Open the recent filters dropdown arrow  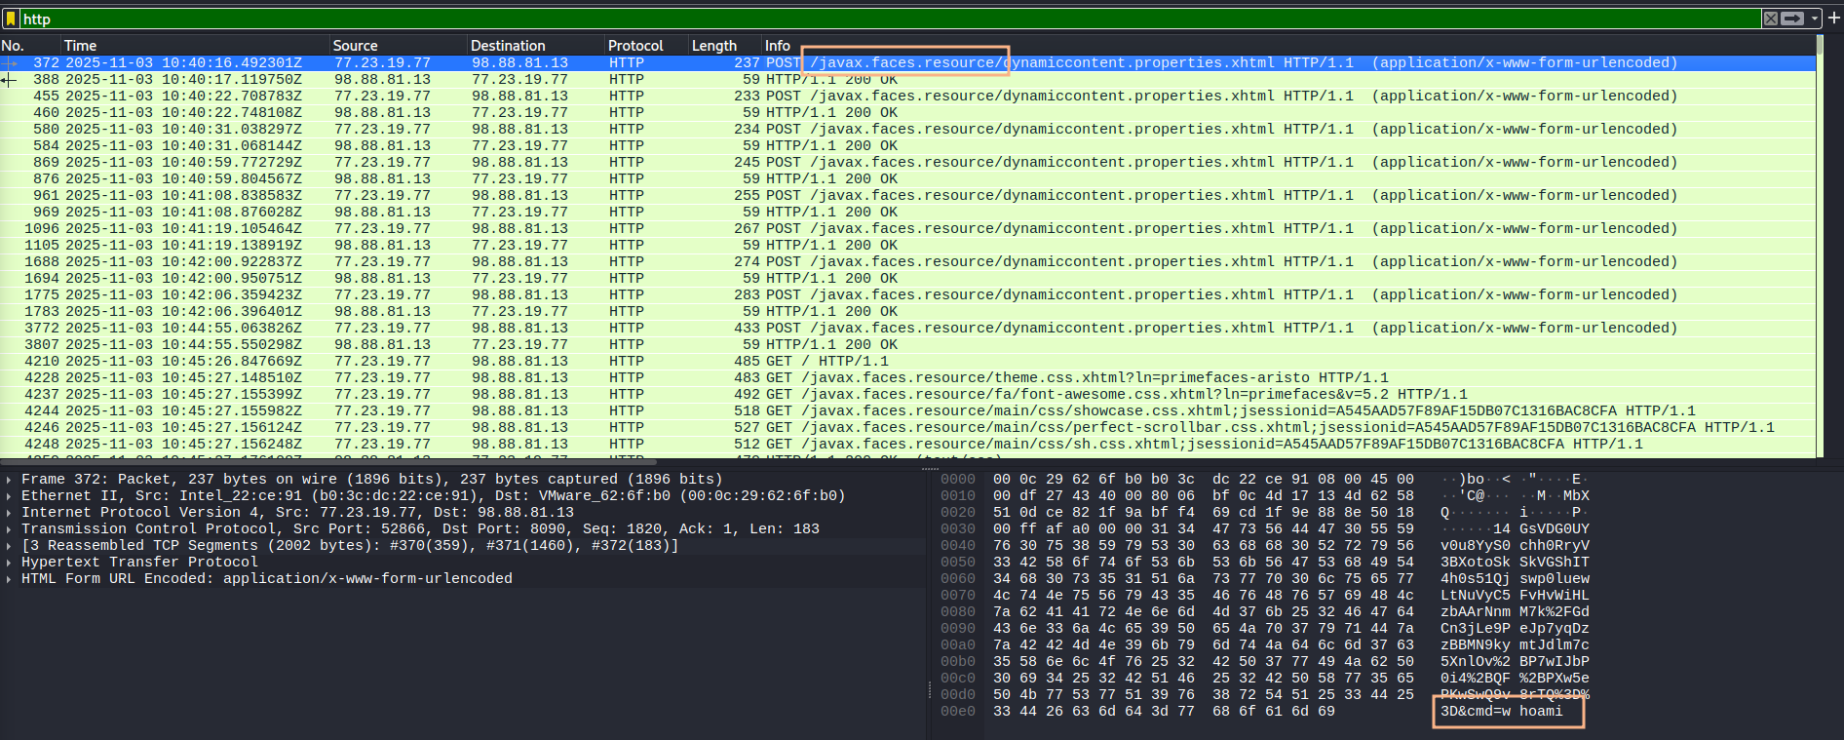[x=1814, y=19]
